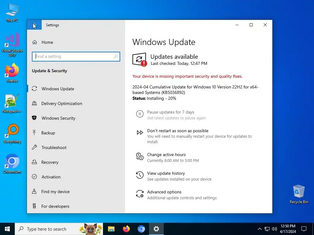Open Windows Update section label
The image size is (314, 235).
click(58, 89)
